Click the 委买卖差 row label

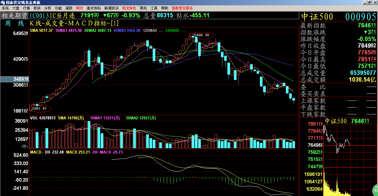(x=313, y=94)
